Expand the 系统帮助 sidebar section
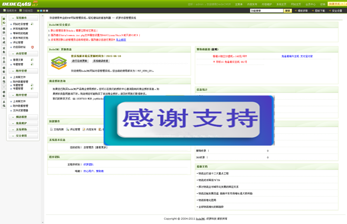Image resolution: width=347 pixels, height=224 pixels. coord(23,130)
